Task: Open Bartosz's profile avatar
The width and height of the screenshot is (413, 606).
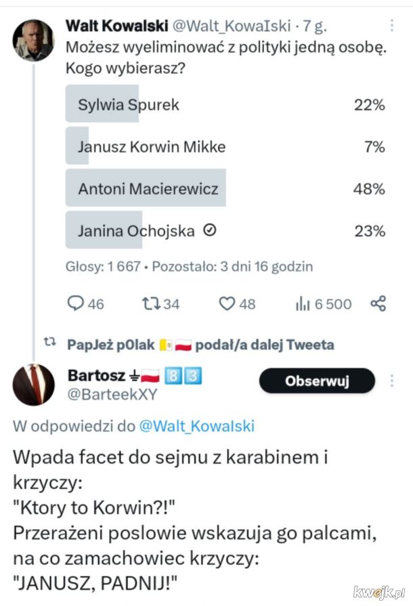Action: click(33, 385)
